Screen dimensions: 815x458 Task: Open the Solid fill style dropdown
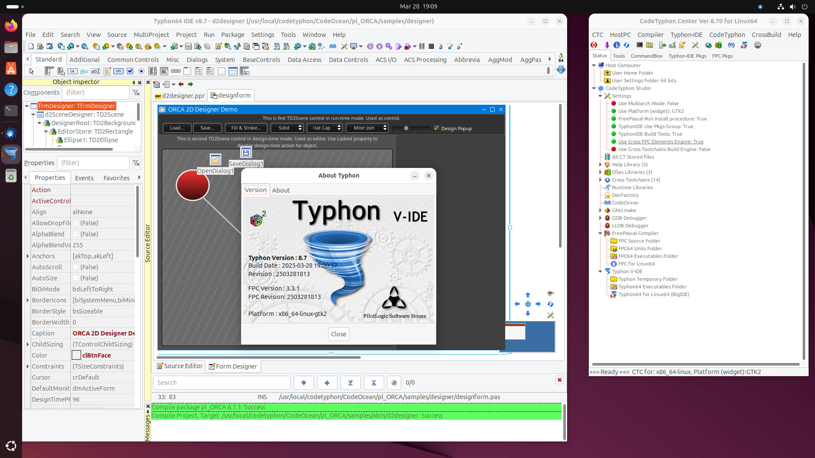(x=287, y=128)
